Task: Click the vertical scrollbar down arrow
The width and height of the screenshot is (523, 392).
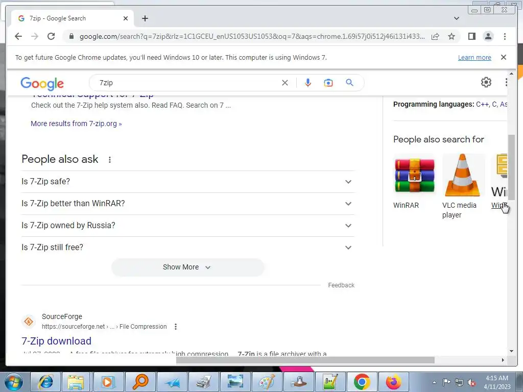Action: coord(511,351)
